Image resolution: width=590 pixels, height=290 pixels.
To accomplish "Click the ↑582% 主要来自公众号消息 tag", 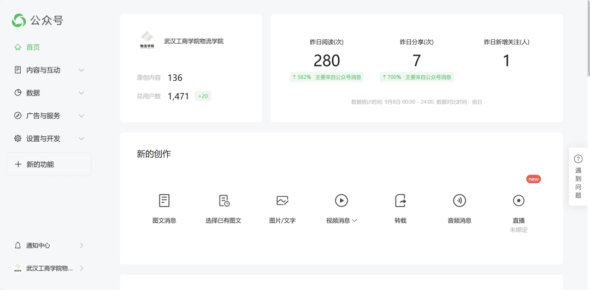I will click(327, 77).
